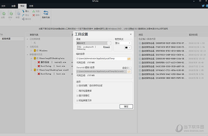Toggle the 校验映像文件 checkbox
Viewport: 208px width, 136px height.
coord(77,100)
